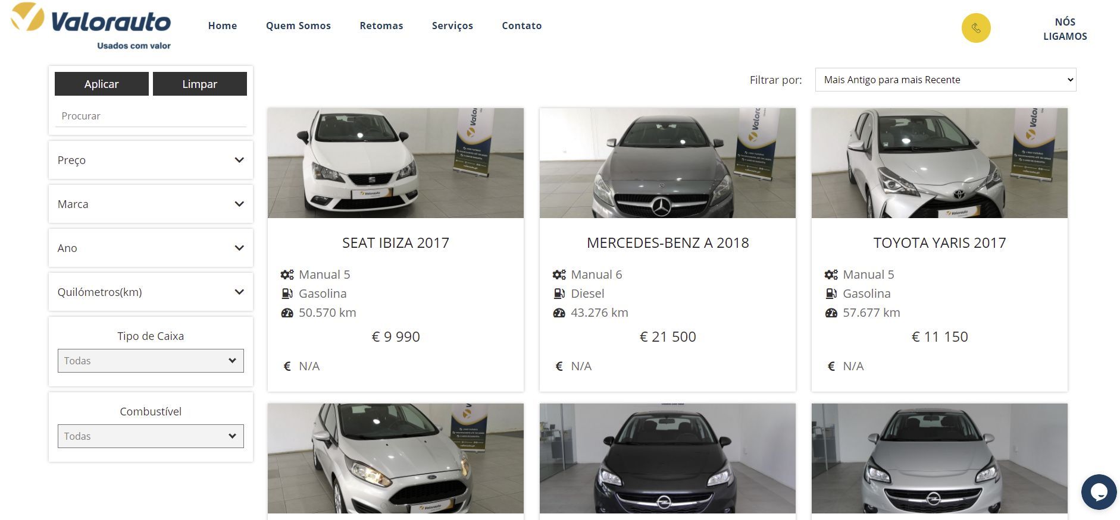Open the Mercedes-Benz A 2018 photo
Screen dimensions: 1120x520
[667, 163]
